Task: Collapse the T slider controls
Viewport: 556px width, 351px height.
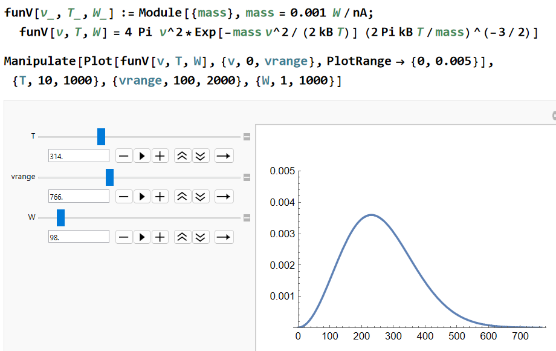Action: tap(247, 137)
